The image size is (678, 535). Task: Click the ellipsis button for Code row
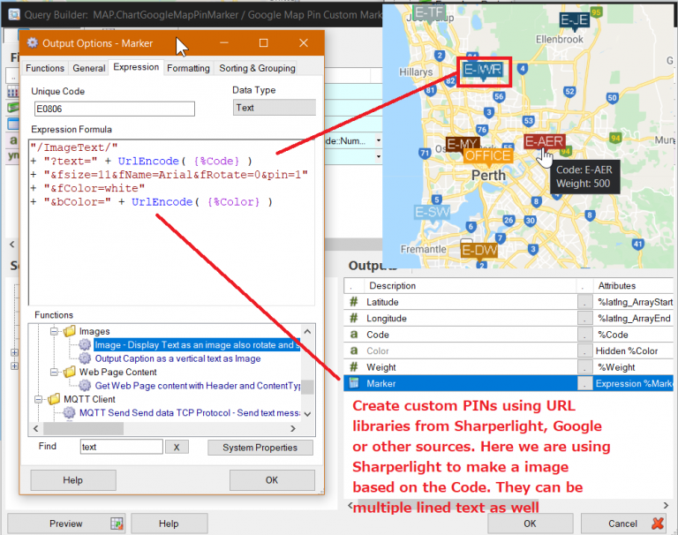pyautogui.click(x=584, y=335)
